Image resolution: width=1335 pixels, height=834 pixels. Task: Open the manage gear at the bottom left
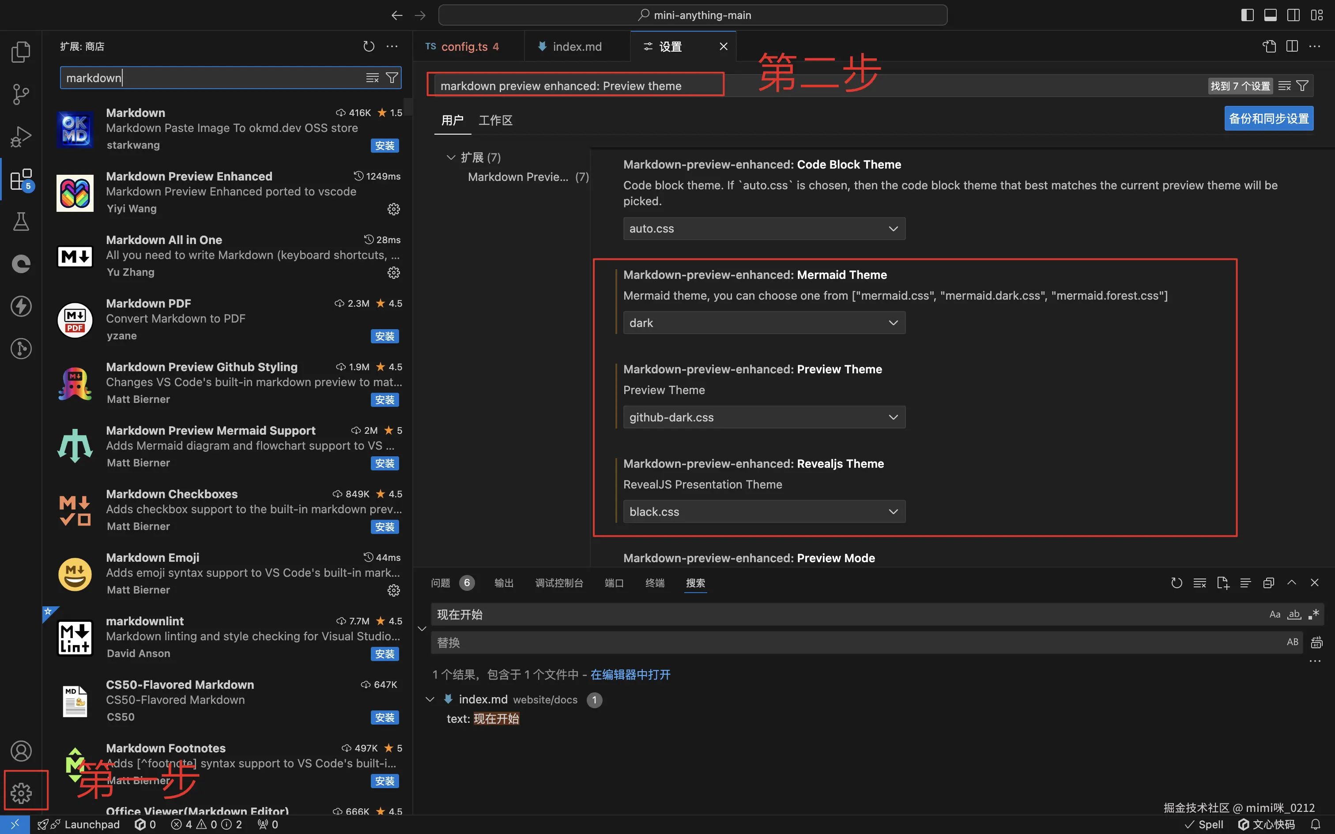[x=22, y=793]
